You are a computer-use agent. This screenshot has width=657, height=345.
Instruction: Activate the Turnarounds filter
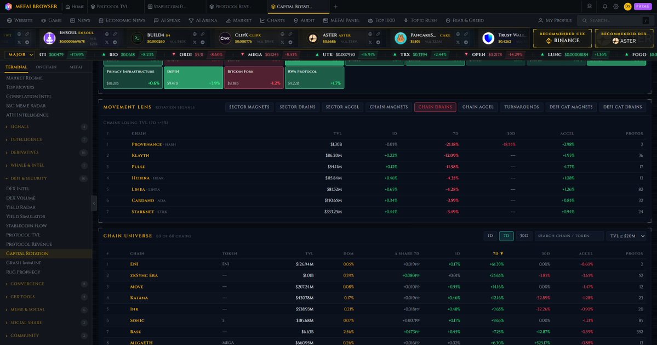point(522,107)
